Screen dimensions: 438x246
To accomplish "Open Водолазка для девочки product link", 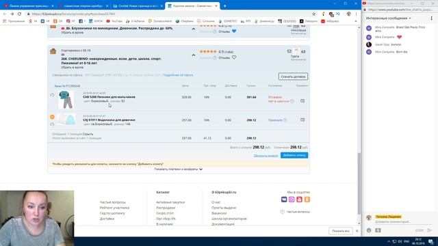I will pos(109,120).
